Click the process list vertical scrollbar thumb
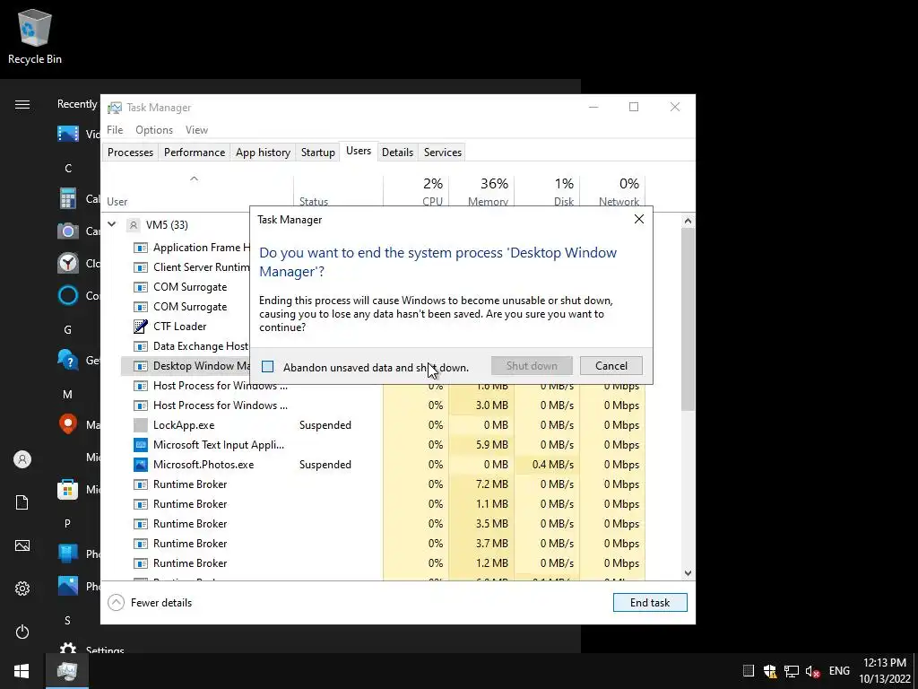 (x=688, y=319)
